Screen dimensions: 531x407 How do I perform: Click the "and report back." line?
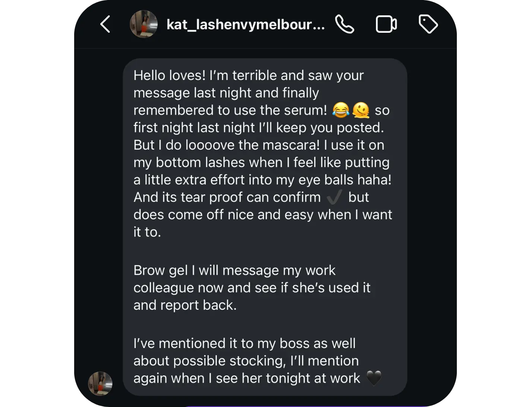coord(185,305)
